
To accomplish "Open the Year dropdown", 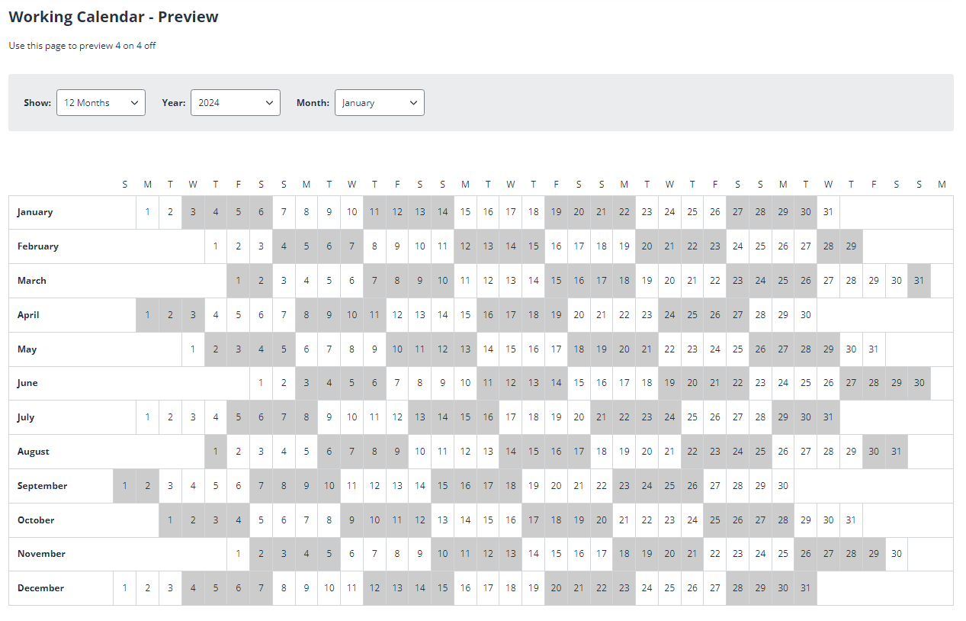I will pyautogui.click(x=235, y=102).
